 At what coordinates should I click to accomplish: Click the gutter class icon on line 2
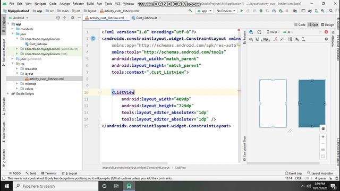[93, 39]
